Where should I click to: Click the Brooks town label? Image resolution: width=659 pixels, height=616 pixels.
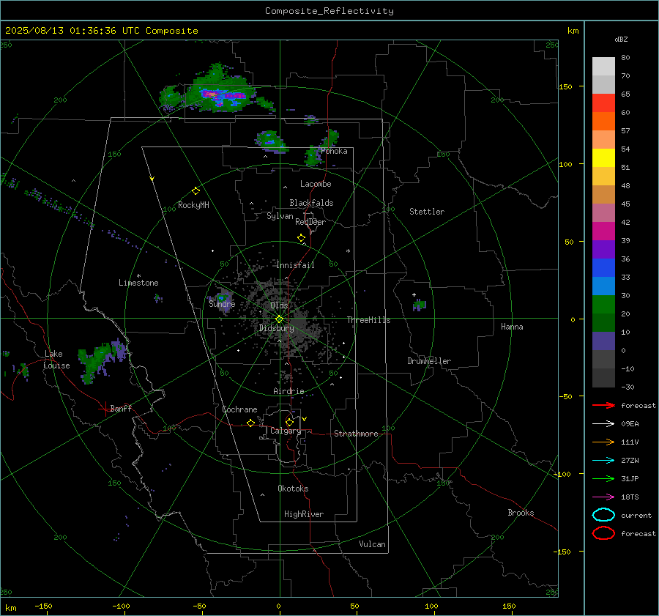[521, 513]
